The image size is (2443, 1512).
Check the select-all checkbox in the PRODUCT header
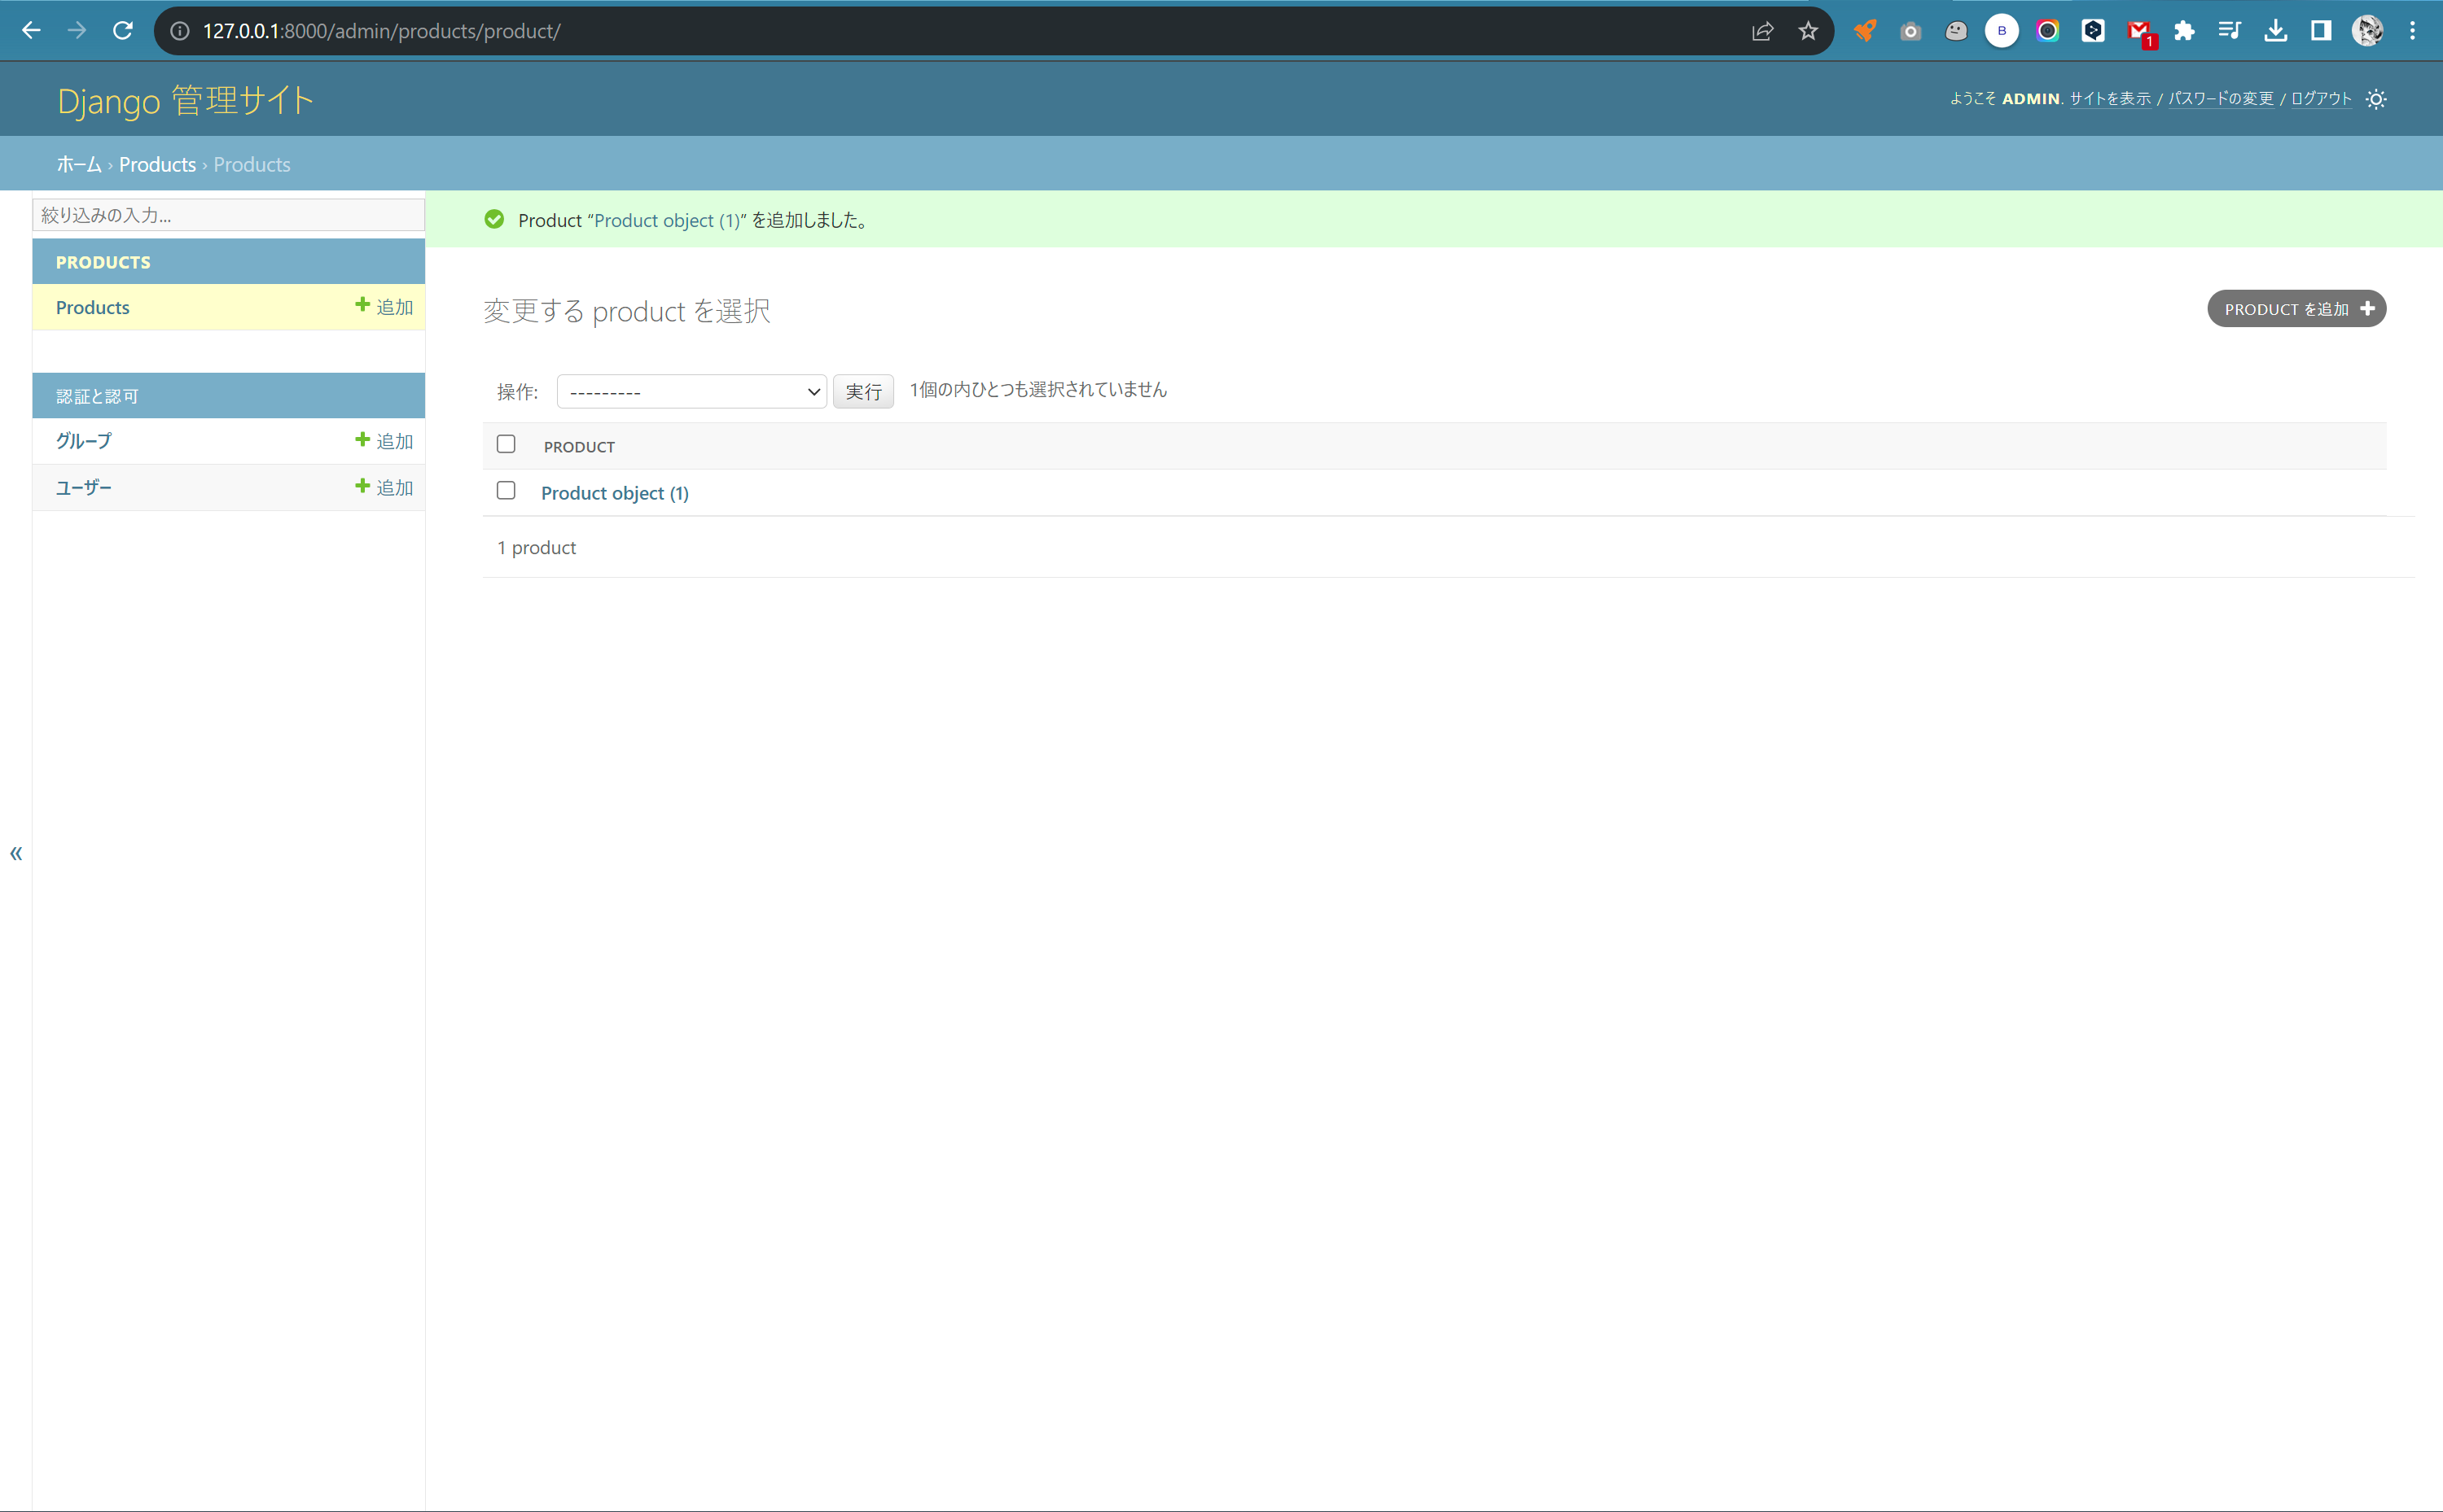click(507, 443)
